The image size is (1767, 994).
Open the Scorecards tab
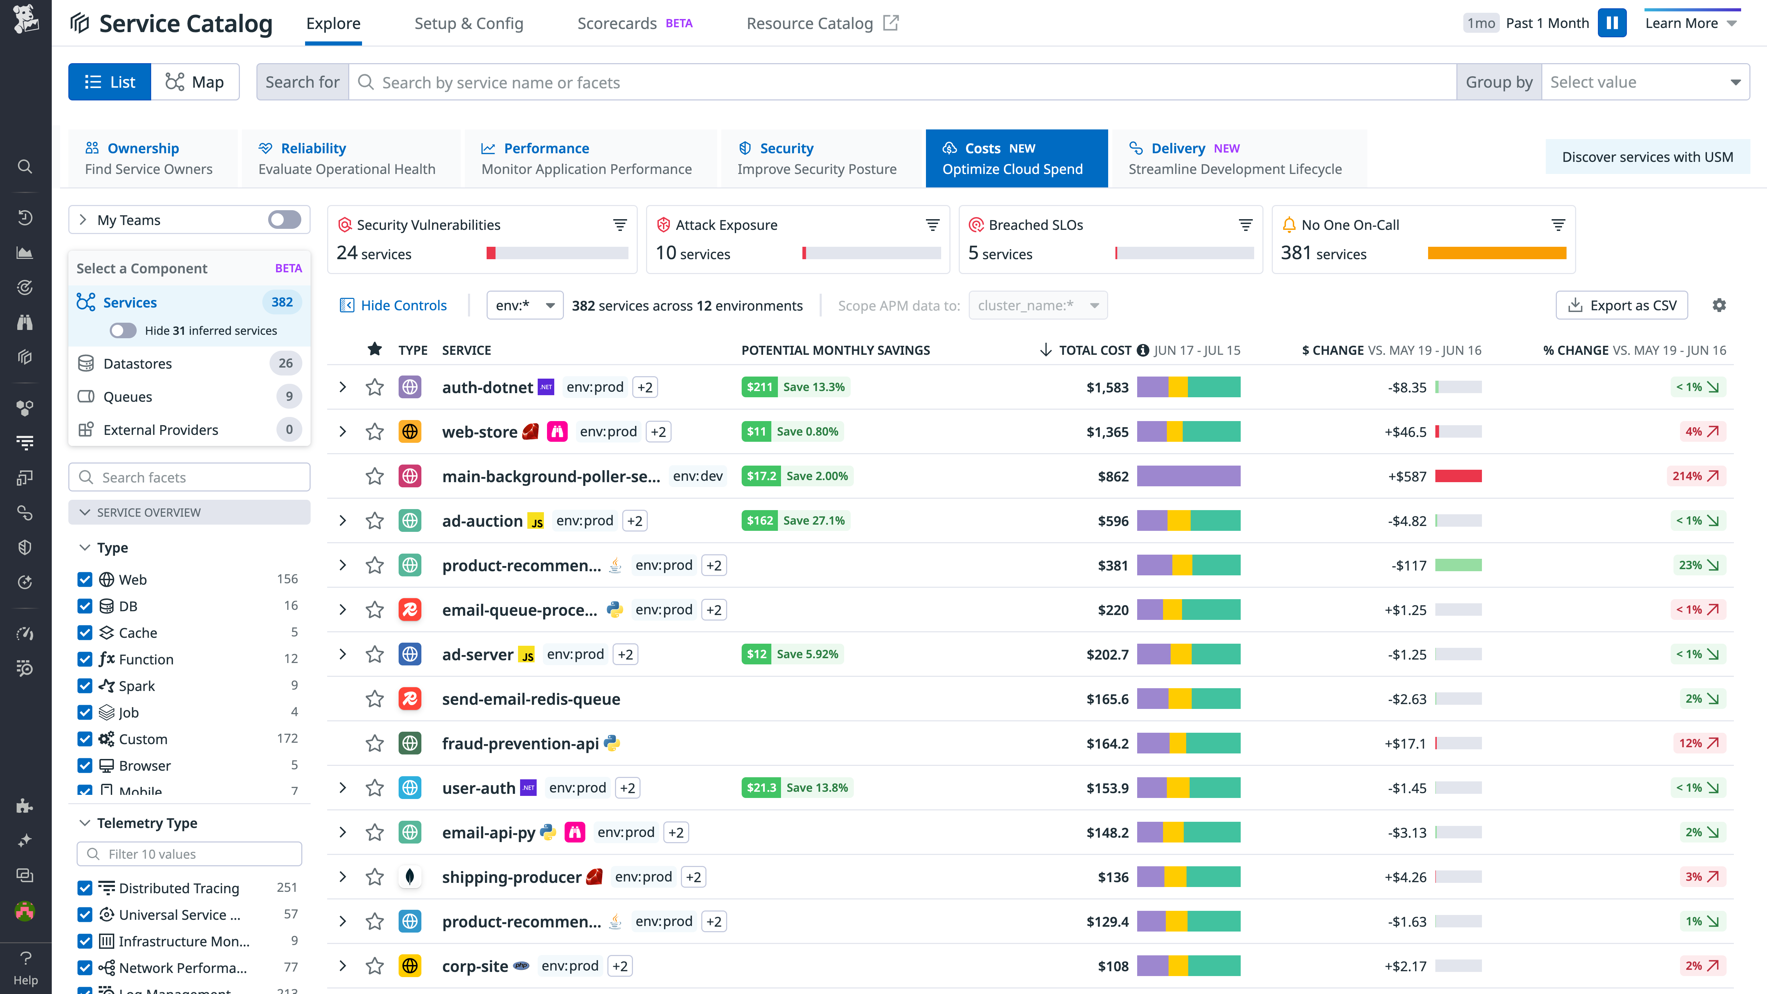coord(616,23)
